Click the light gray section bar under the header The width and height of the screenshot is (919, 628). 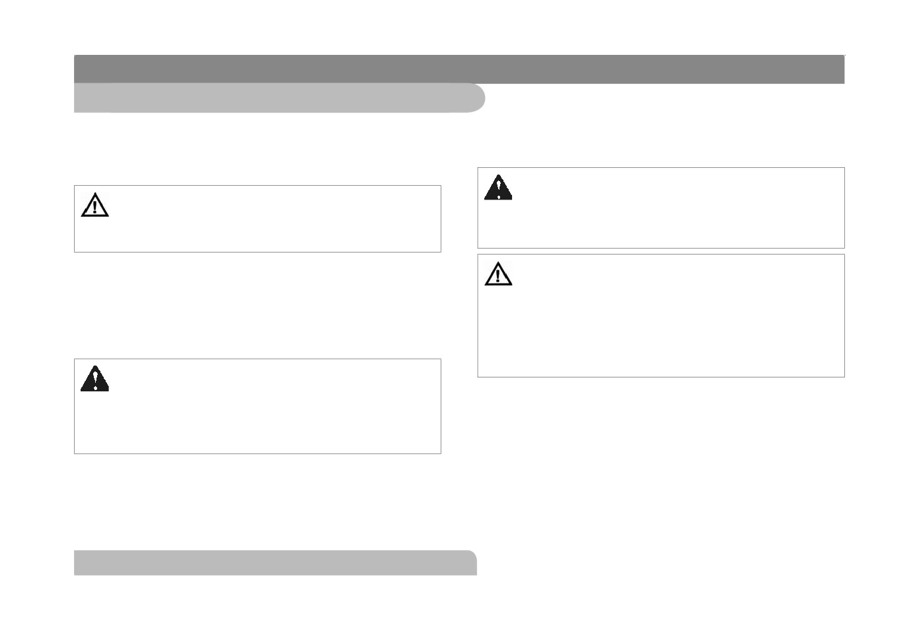(279, 98)
